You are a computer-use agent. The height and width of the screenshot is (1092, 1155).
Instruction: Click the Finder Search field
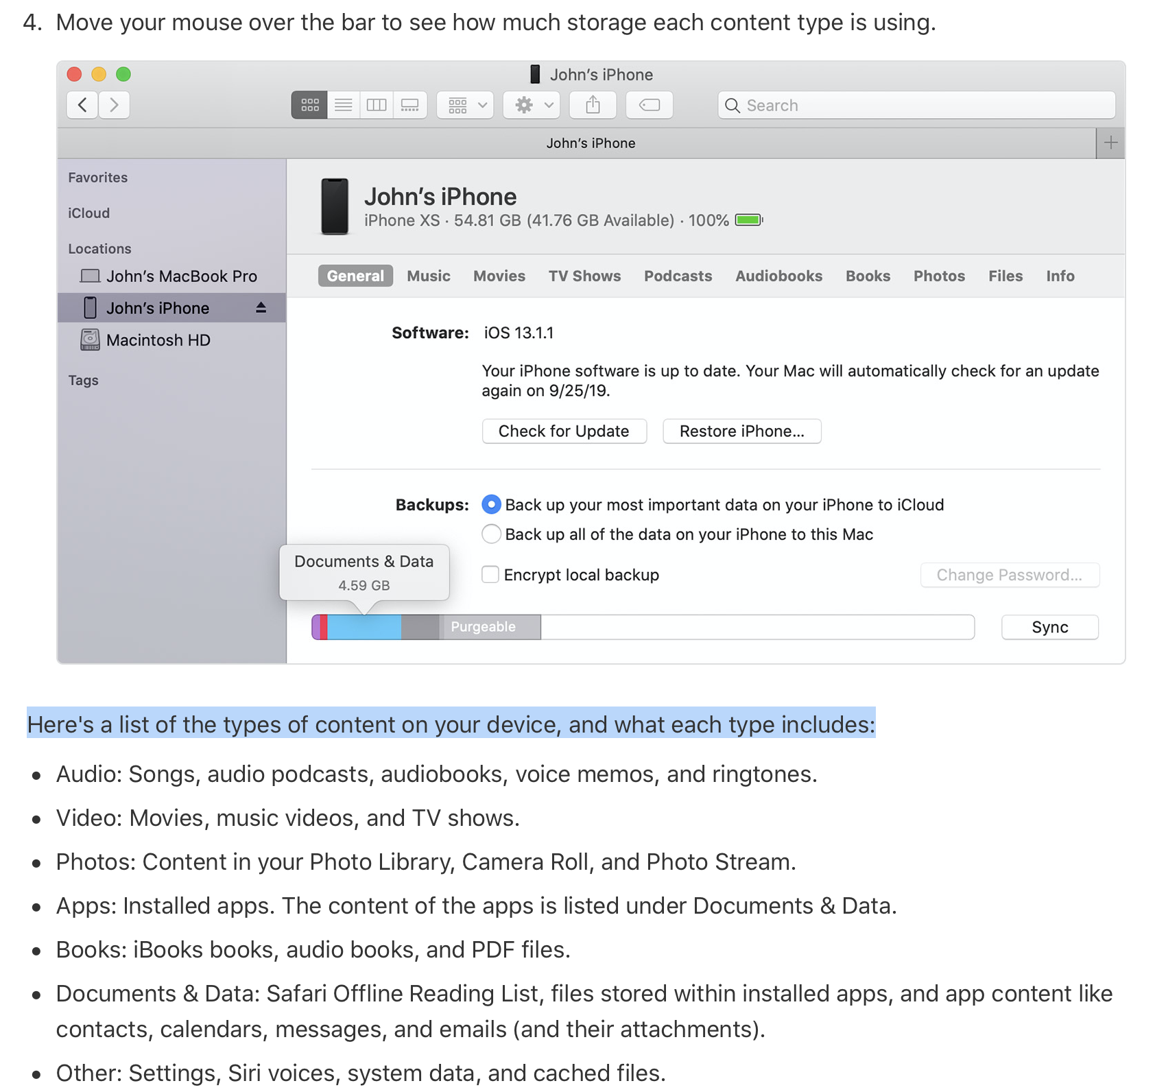(x=916, y=105)
